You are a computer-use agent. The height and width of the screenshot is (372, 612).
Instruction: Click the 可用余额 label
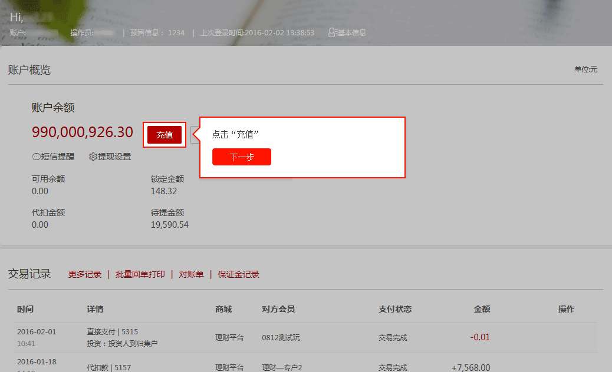(48, 179)
